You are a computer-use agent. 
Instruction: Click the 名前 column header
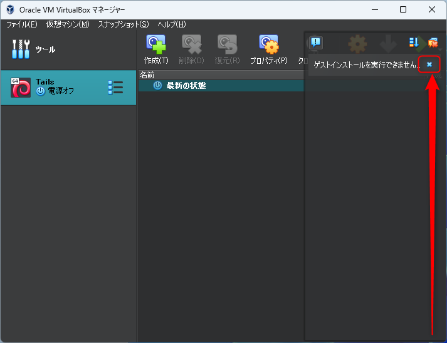pyautogui.click(x=221, y=75)
